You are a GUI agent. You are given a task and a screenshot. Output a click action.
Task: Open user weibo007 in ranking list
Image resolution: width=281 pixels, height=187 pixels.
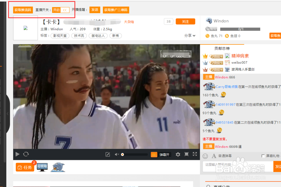point(239,63)
